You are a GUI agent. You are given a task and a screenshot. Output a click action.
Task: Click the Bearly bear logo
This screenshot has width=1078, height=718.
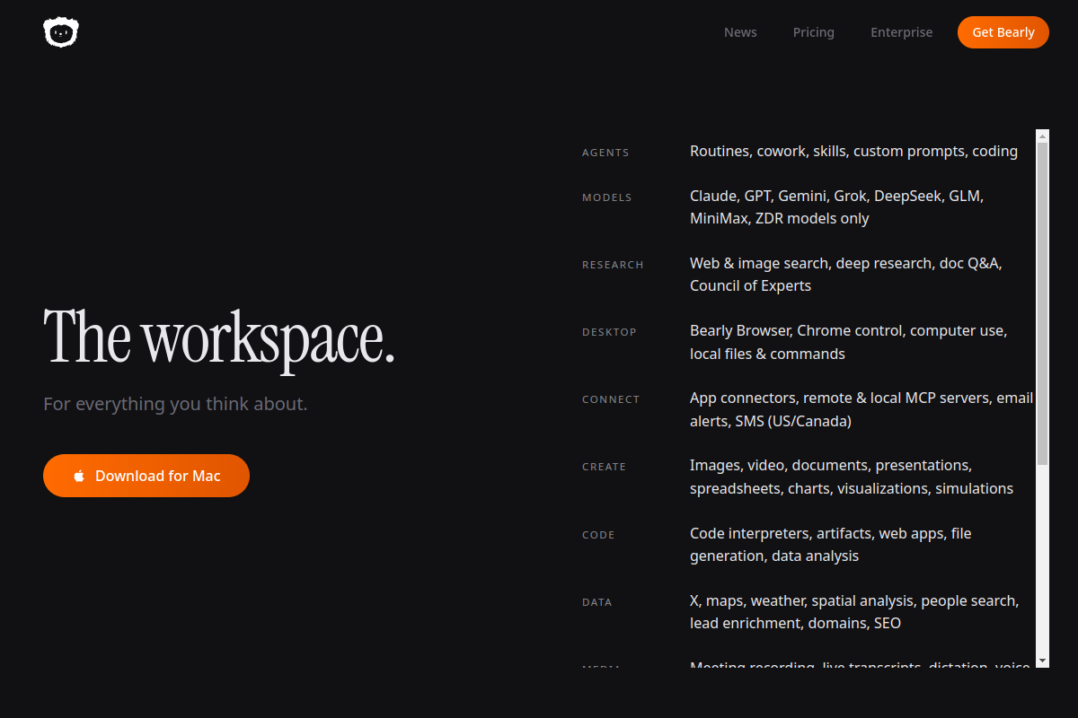pyautogui.click(x=61, y=32)
